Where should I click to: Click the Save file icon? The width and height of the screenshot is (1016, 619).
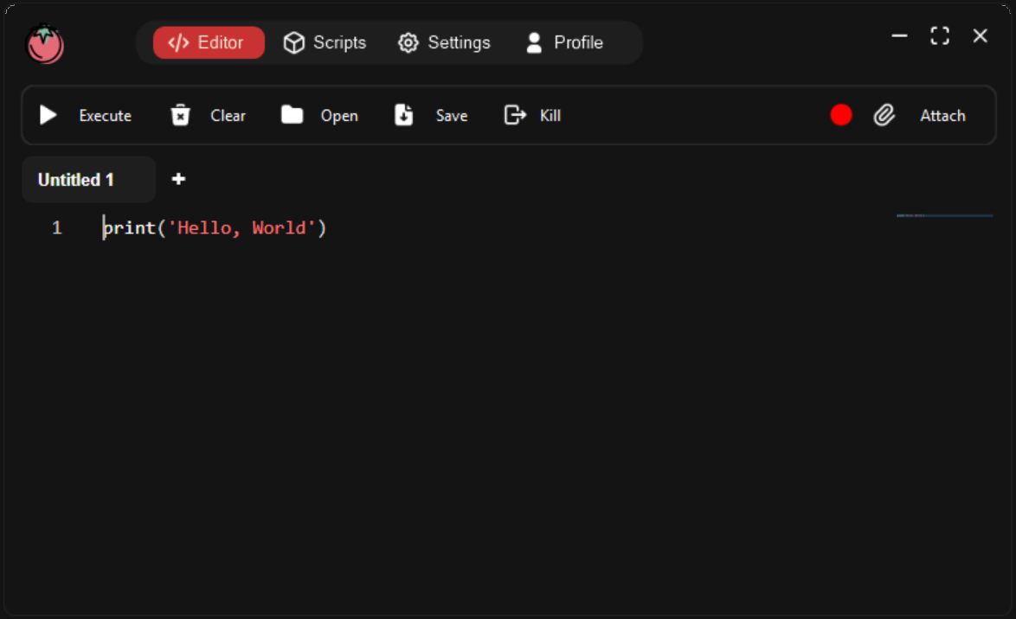click(x=404, y=115)
